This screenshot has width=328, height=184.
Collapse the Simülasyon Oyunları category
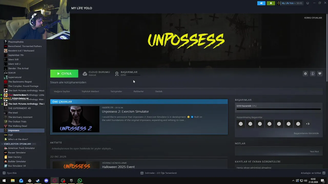click(x=2, y=144)
